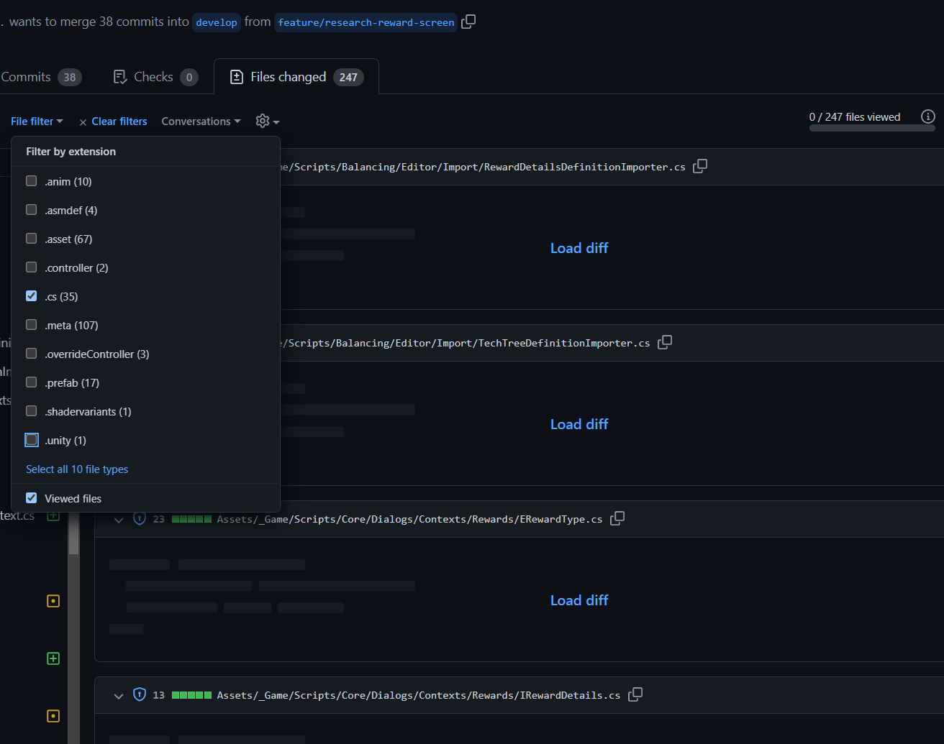Copy the feature/research-reward-screen branch name
944x744 pixels.
468,22
